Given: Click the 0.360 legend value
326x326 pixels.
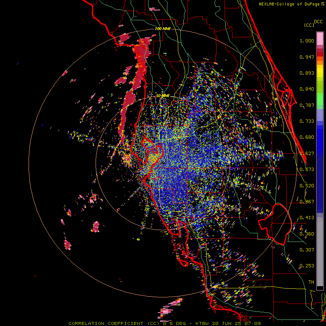Looking at the screenshot, I should click(307, 234).
